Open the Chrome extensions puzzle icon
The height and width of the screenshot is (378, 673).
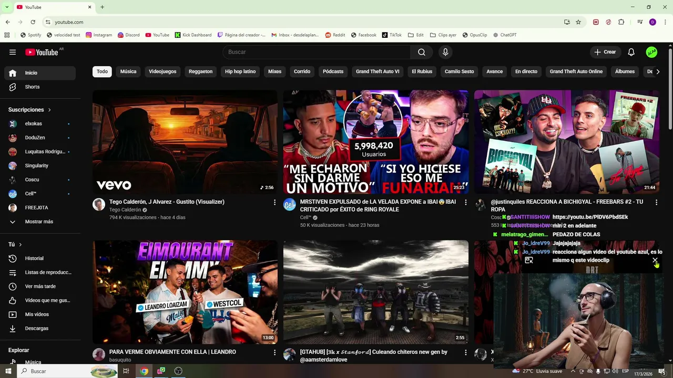(621, 22)
